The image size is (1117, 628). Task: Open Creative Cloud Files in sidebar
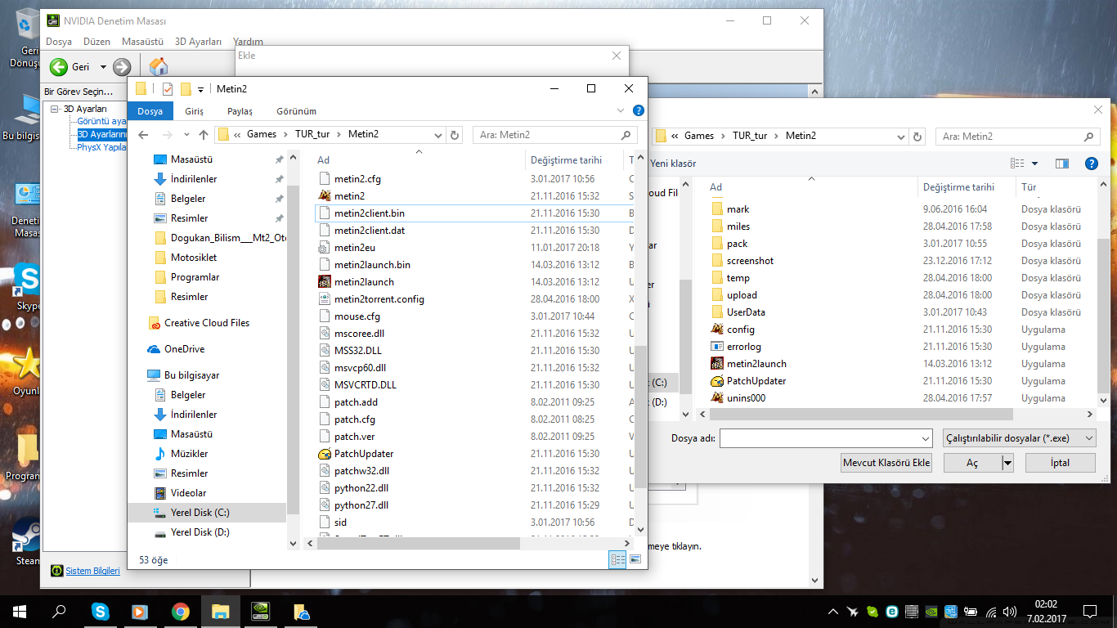[x=206, y=323]
